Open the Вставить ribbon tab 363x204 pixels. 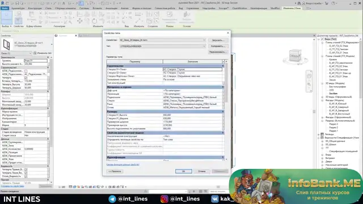tap(97, 8)
